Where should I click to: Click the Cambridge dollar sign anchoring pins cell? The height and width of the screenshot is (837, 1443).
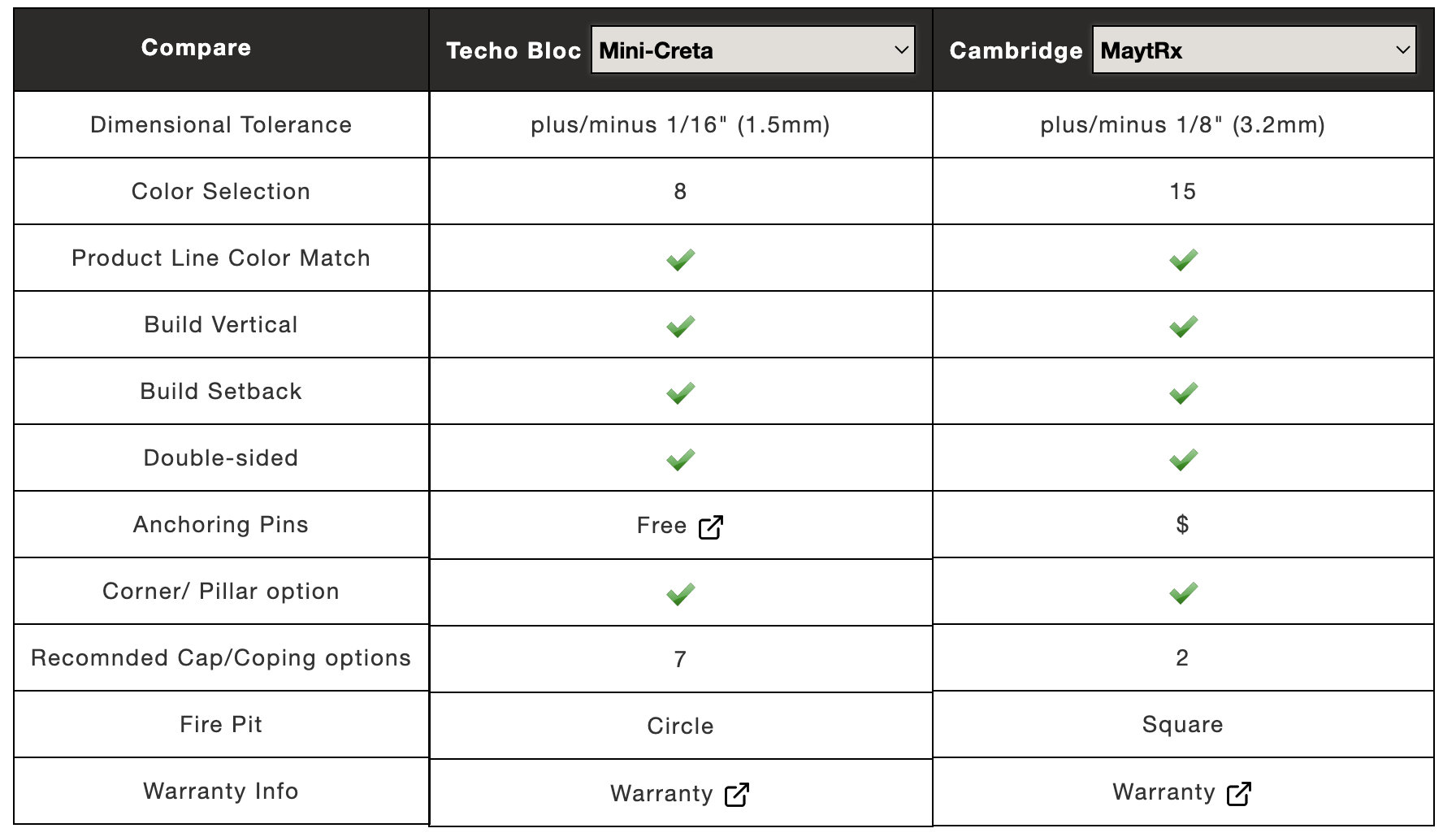(x=1183, y=524)
